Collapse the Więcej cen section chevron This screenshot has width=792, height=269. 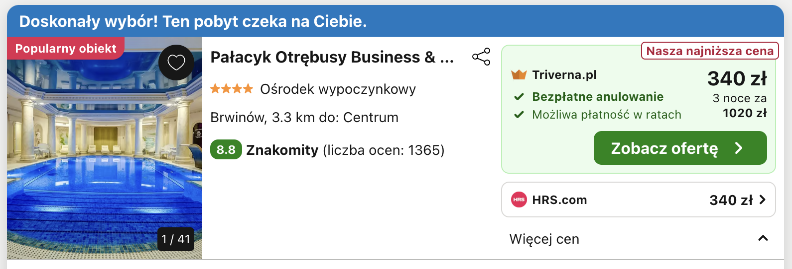(763, 239)
